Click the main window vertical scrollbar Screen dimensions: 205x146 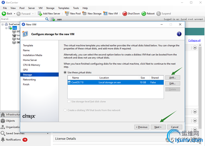[200, 88]
